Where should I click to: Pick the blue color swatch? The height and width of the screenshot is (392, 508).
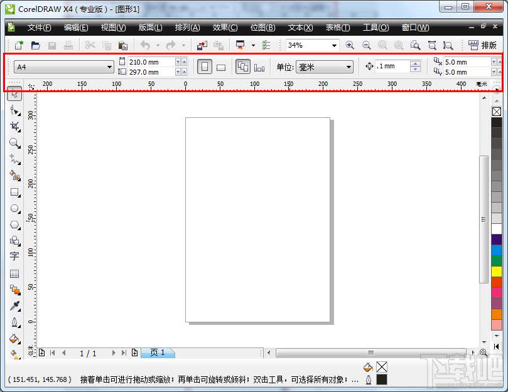(x=497, y=250)
